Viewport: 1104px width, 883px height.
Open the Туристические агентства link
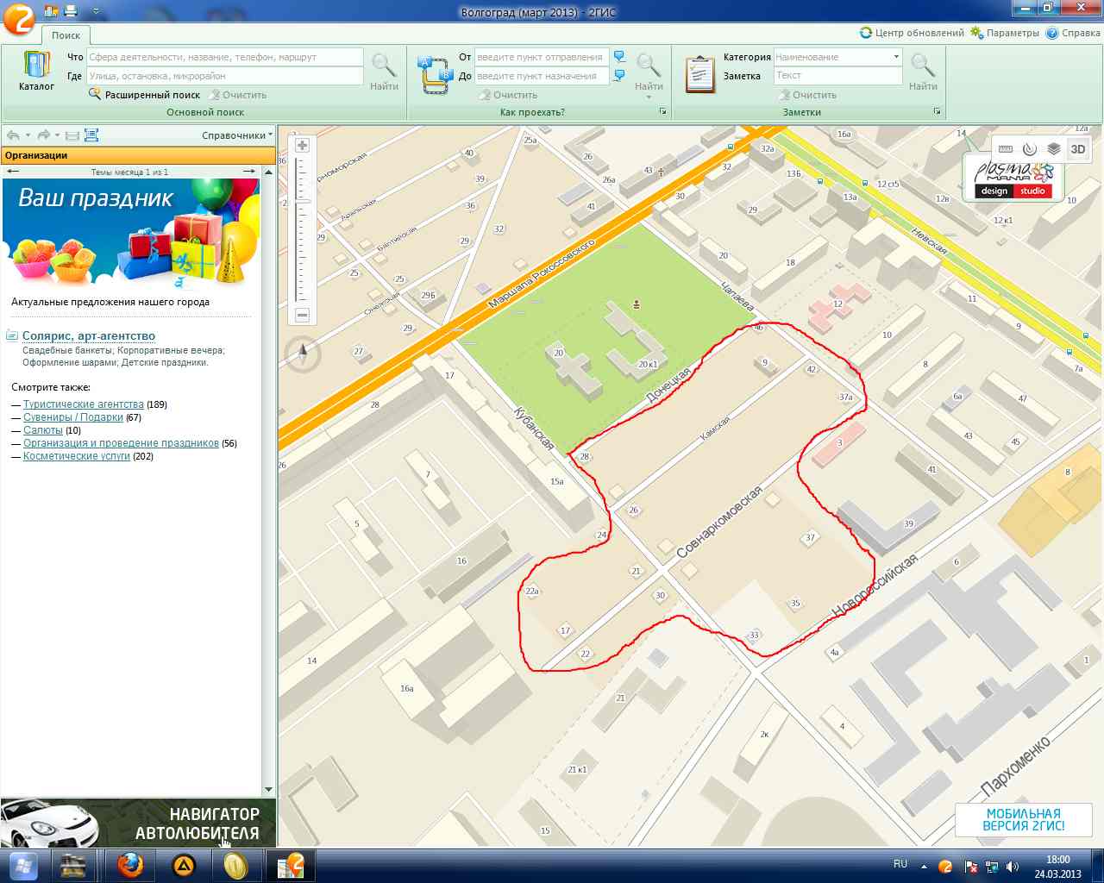[84, 404]
